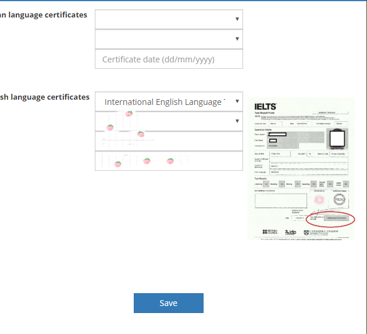The height and width of the screenshot is (334, 367).
Task: Click the black circular validation stamp
Action: pos(339,199)
